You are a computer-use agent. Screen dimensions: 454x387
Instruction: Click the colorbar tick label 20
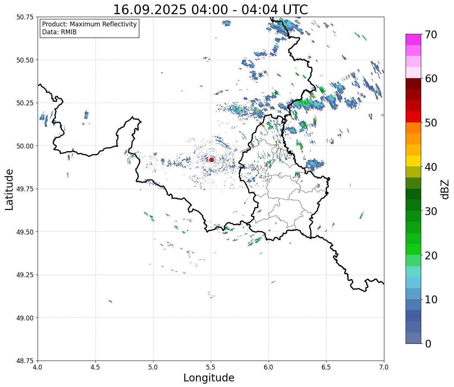click(431, 256)
